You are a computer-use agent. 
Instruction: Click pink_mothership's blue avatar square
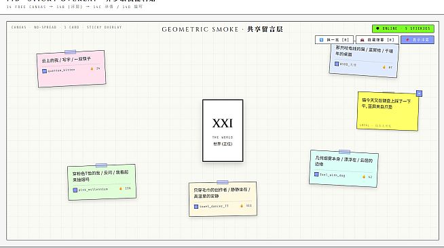[75, 190]
